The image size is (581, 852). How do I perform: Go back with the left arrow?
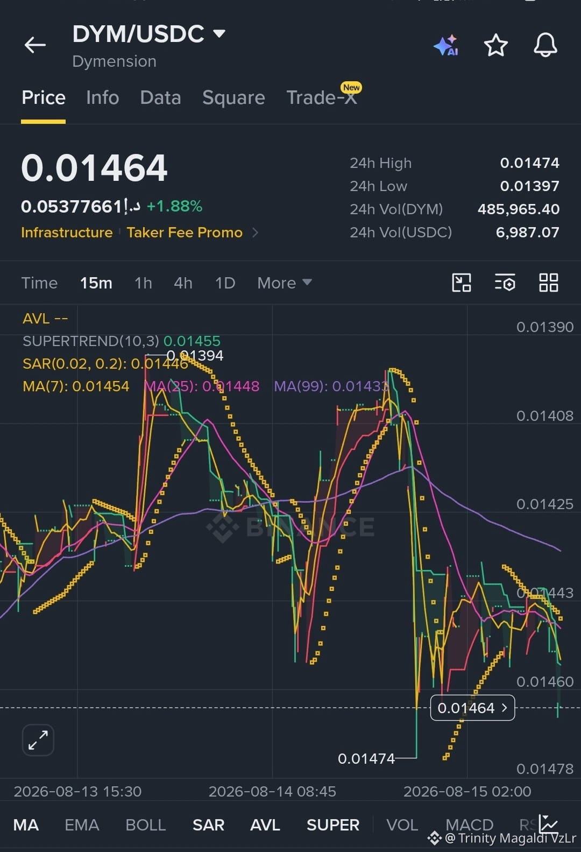click(35, 45)
